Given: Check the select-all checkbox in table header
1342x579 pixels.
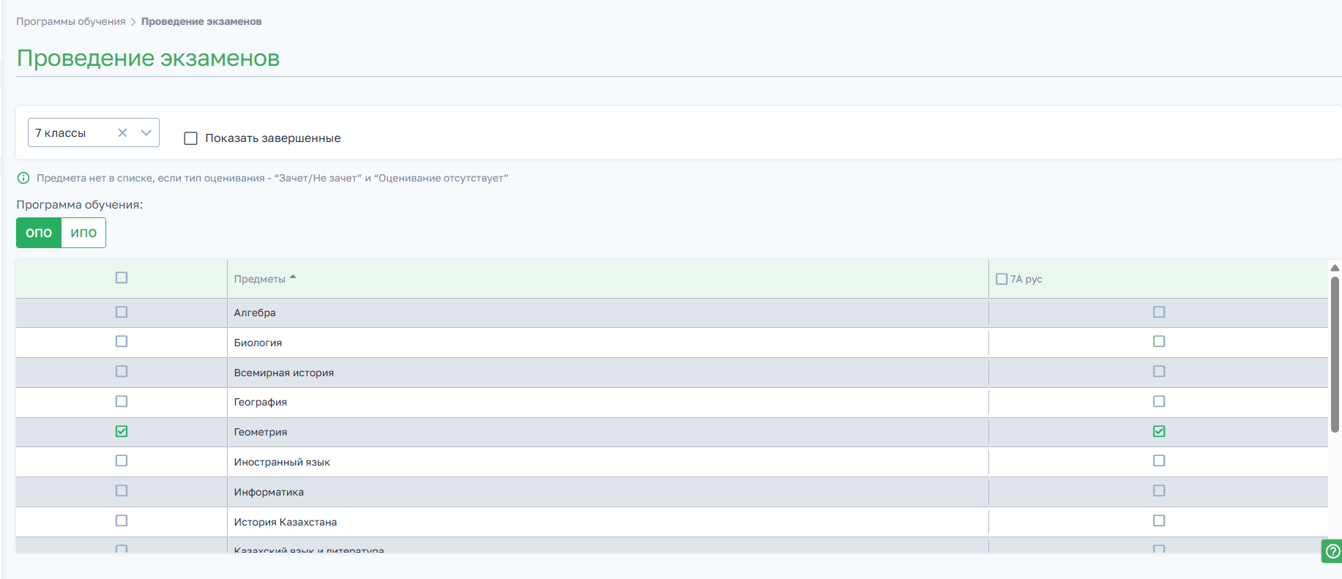Looking at the screenshot, I should (x=122, y=277).
